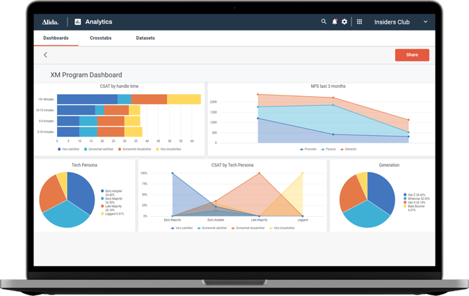Viewport: 469px width, 296px height.
Task: Switch to the Dashboards tab
Action: coord(56,38)
